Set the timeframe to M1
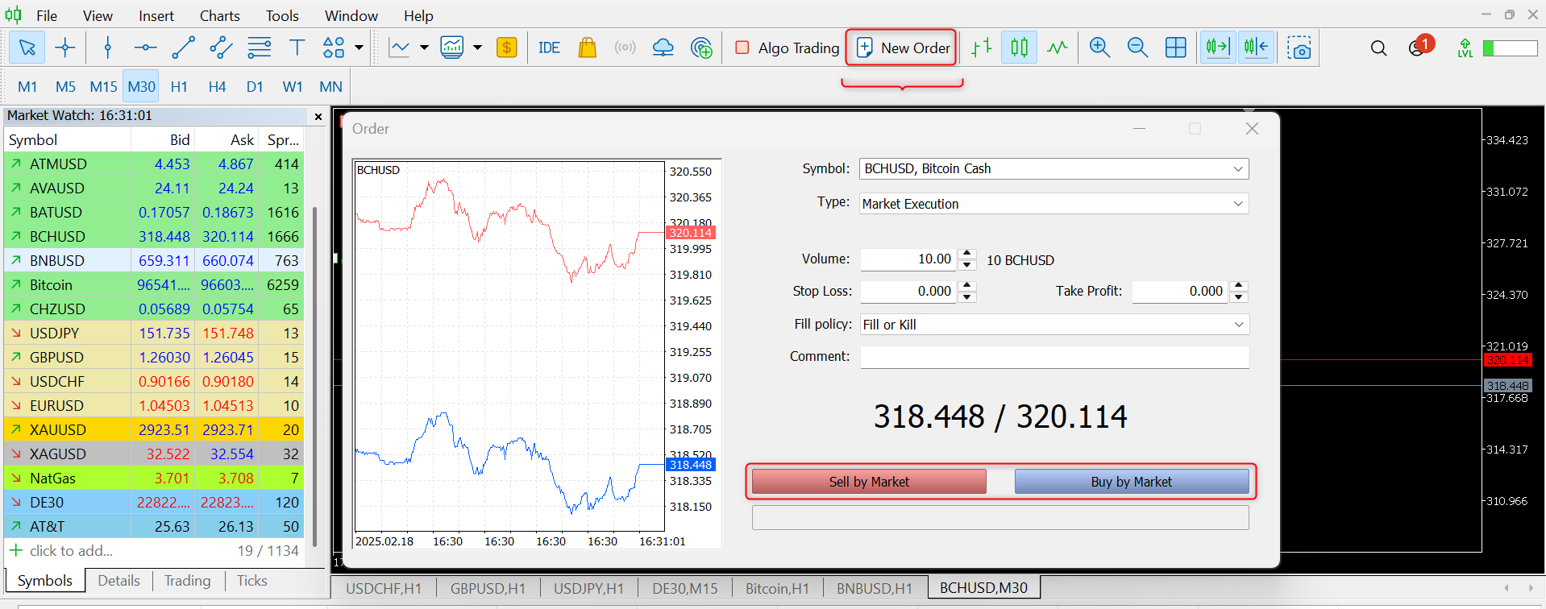 point(27,86)
